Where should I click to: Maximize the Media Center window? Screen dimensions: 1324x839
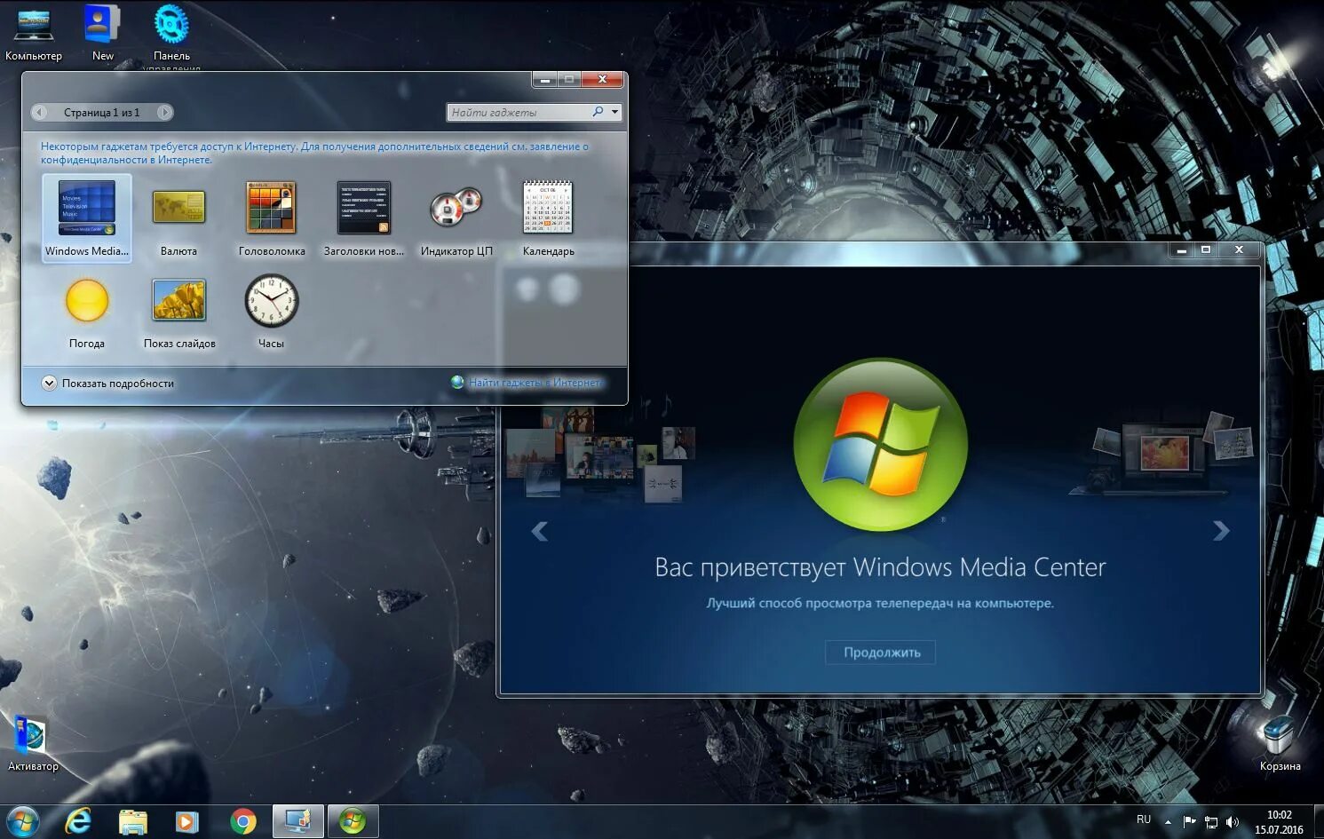click(1206, 249)
